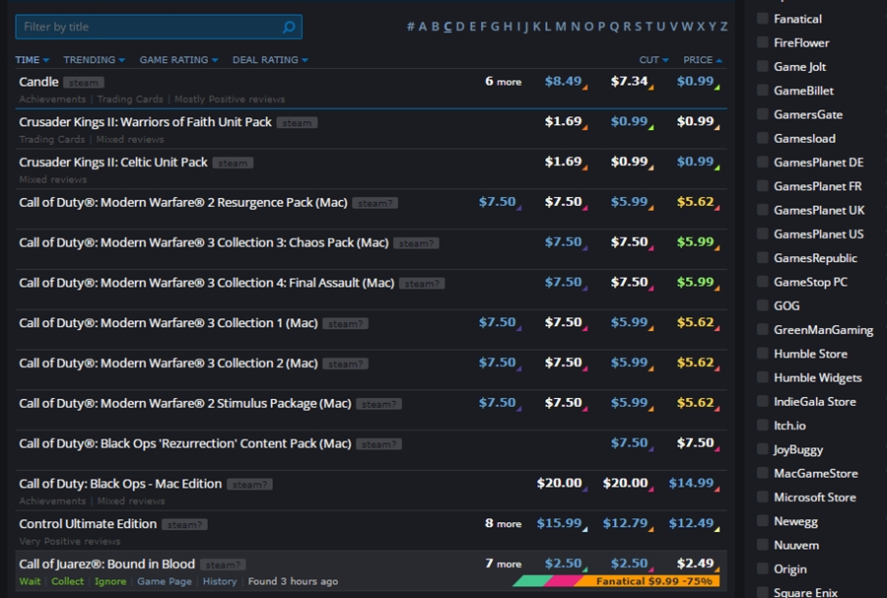Image resolution: width=887 pixels, height=598 pixels.
Task: Click the pink segment of the deal bar
Action: pos(563,581)
